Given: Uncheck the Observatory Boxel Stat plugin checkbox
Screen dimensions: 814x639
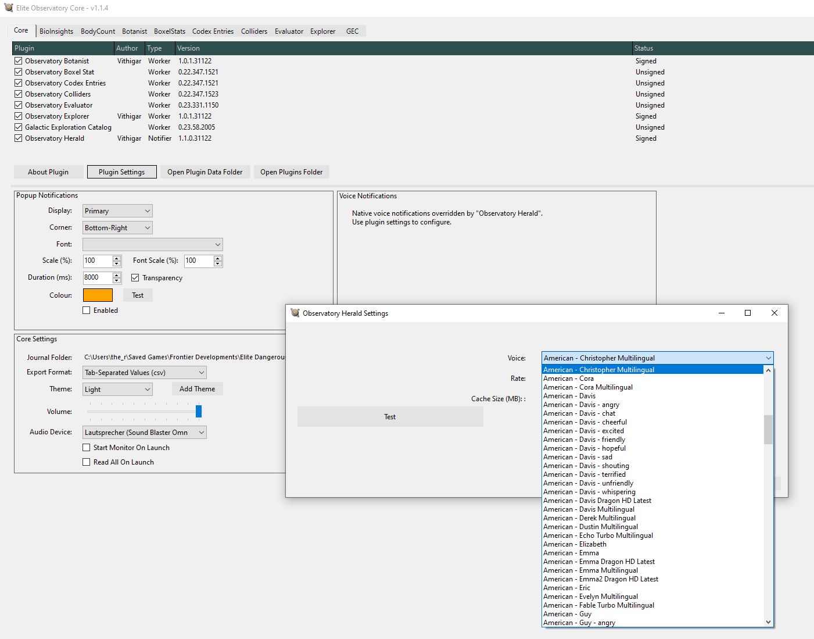Looking at the screenshot, I should point(19,72).
